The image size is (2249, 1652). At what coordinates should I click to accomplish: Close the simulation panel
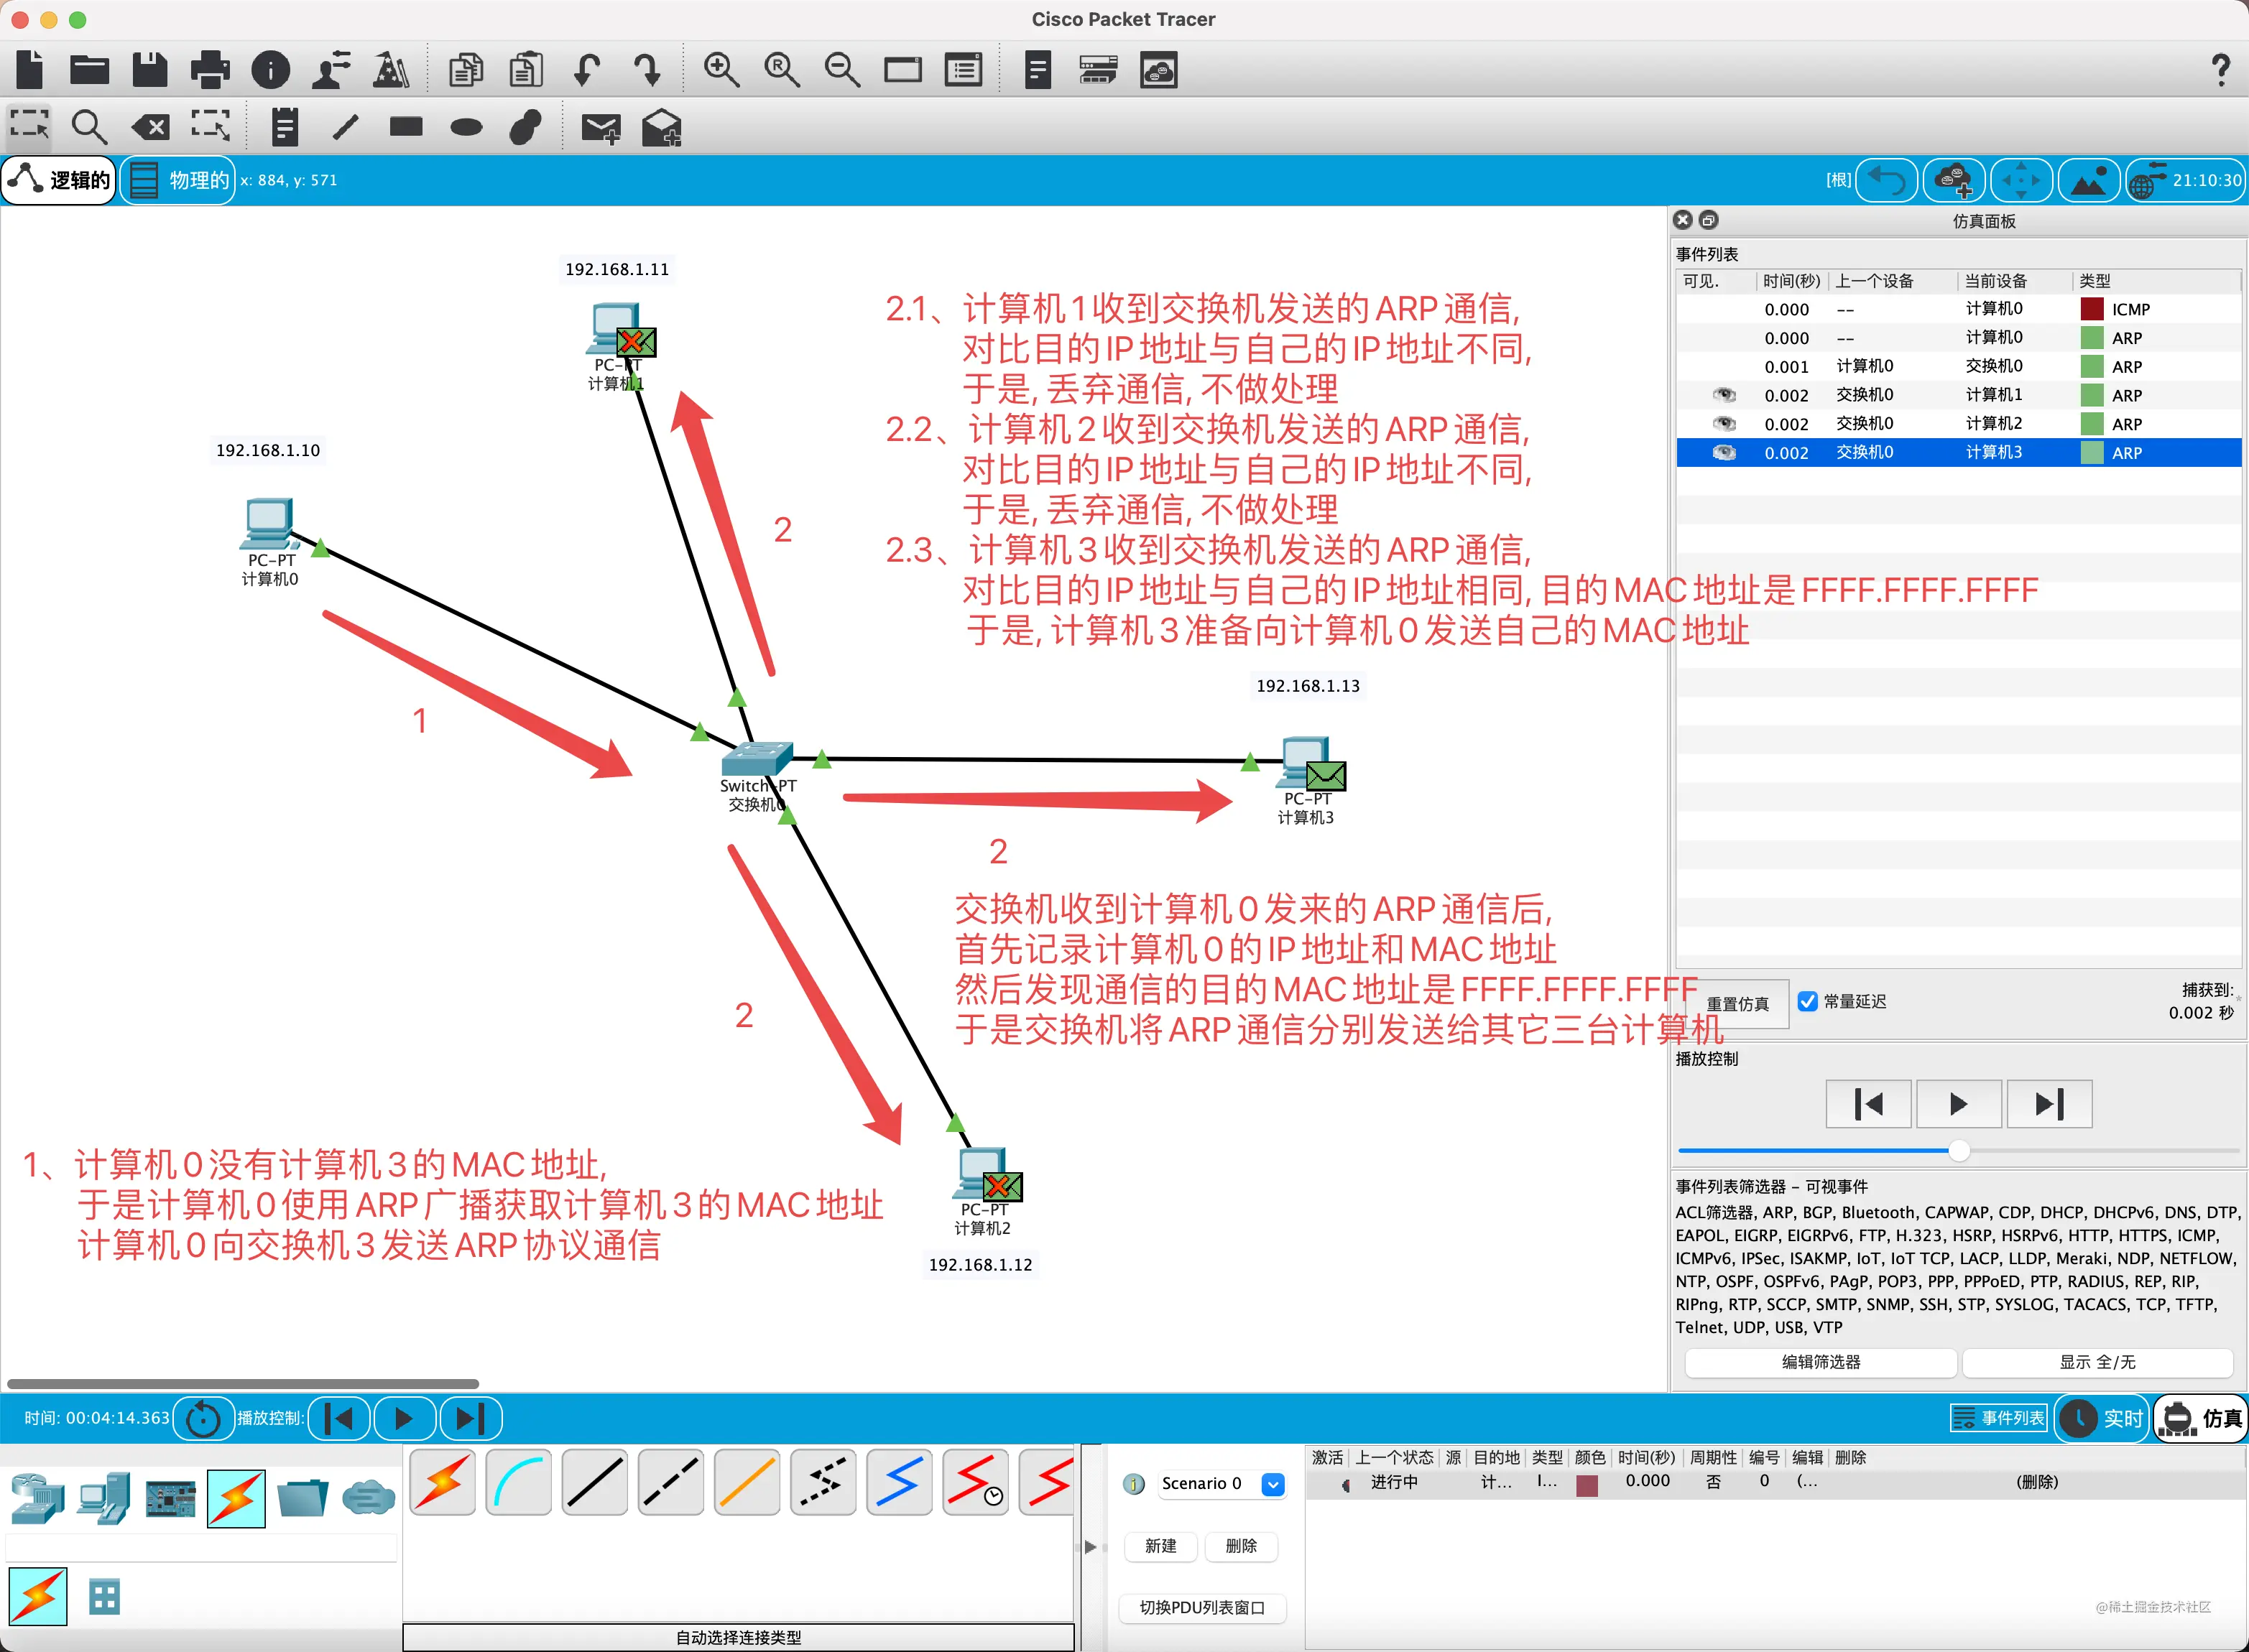point(1683,220)
